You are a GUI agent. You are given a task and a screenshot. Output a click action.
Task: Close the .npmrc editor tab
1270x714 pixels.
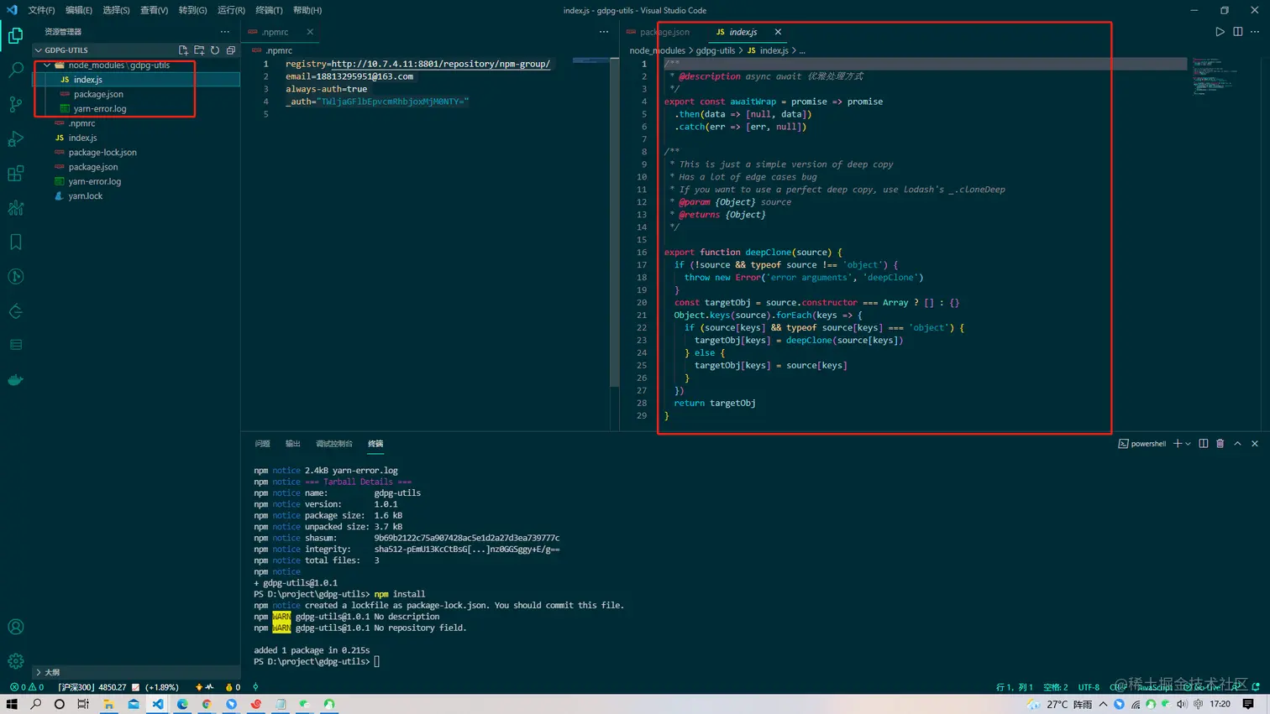[310, 32]
